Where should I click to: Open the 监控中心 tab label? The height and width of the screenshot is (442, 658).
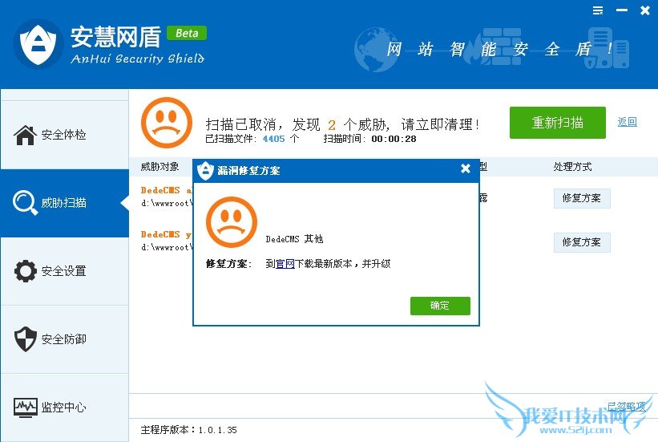(64, 408)
